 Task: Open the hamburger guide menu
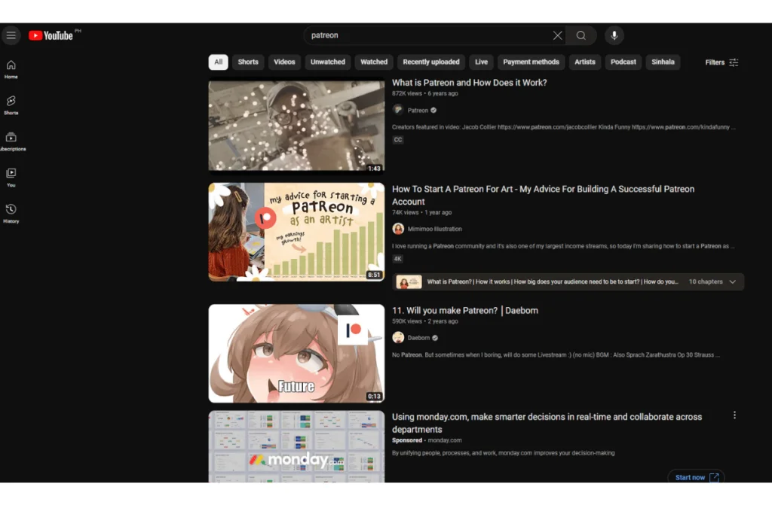click(11, 35)
